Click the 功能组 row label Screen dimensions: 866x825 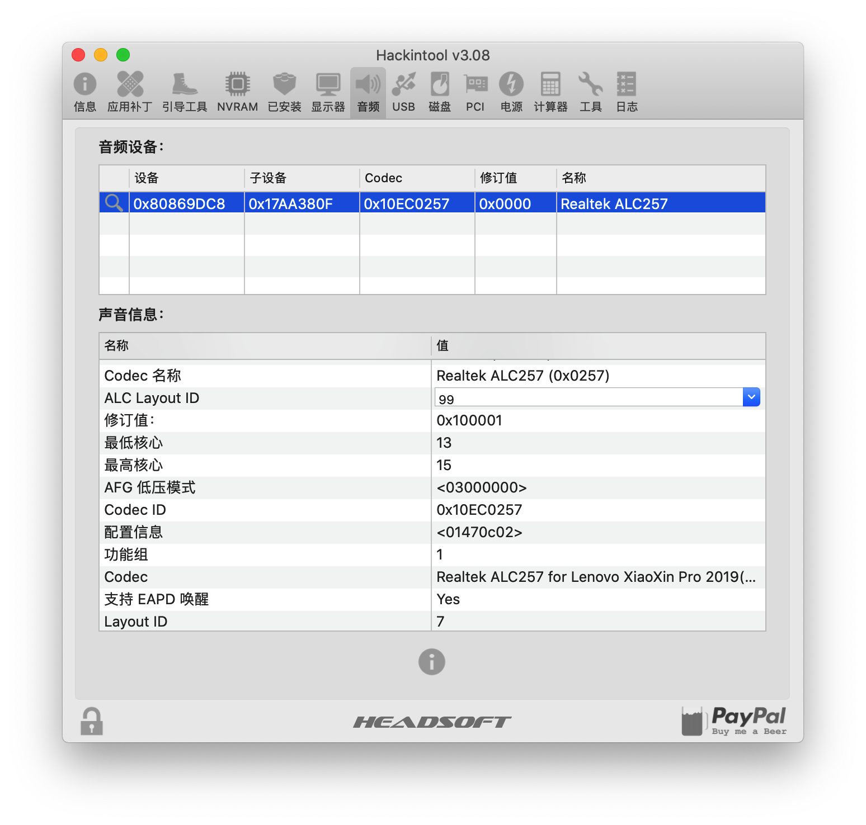pos(126,554)
